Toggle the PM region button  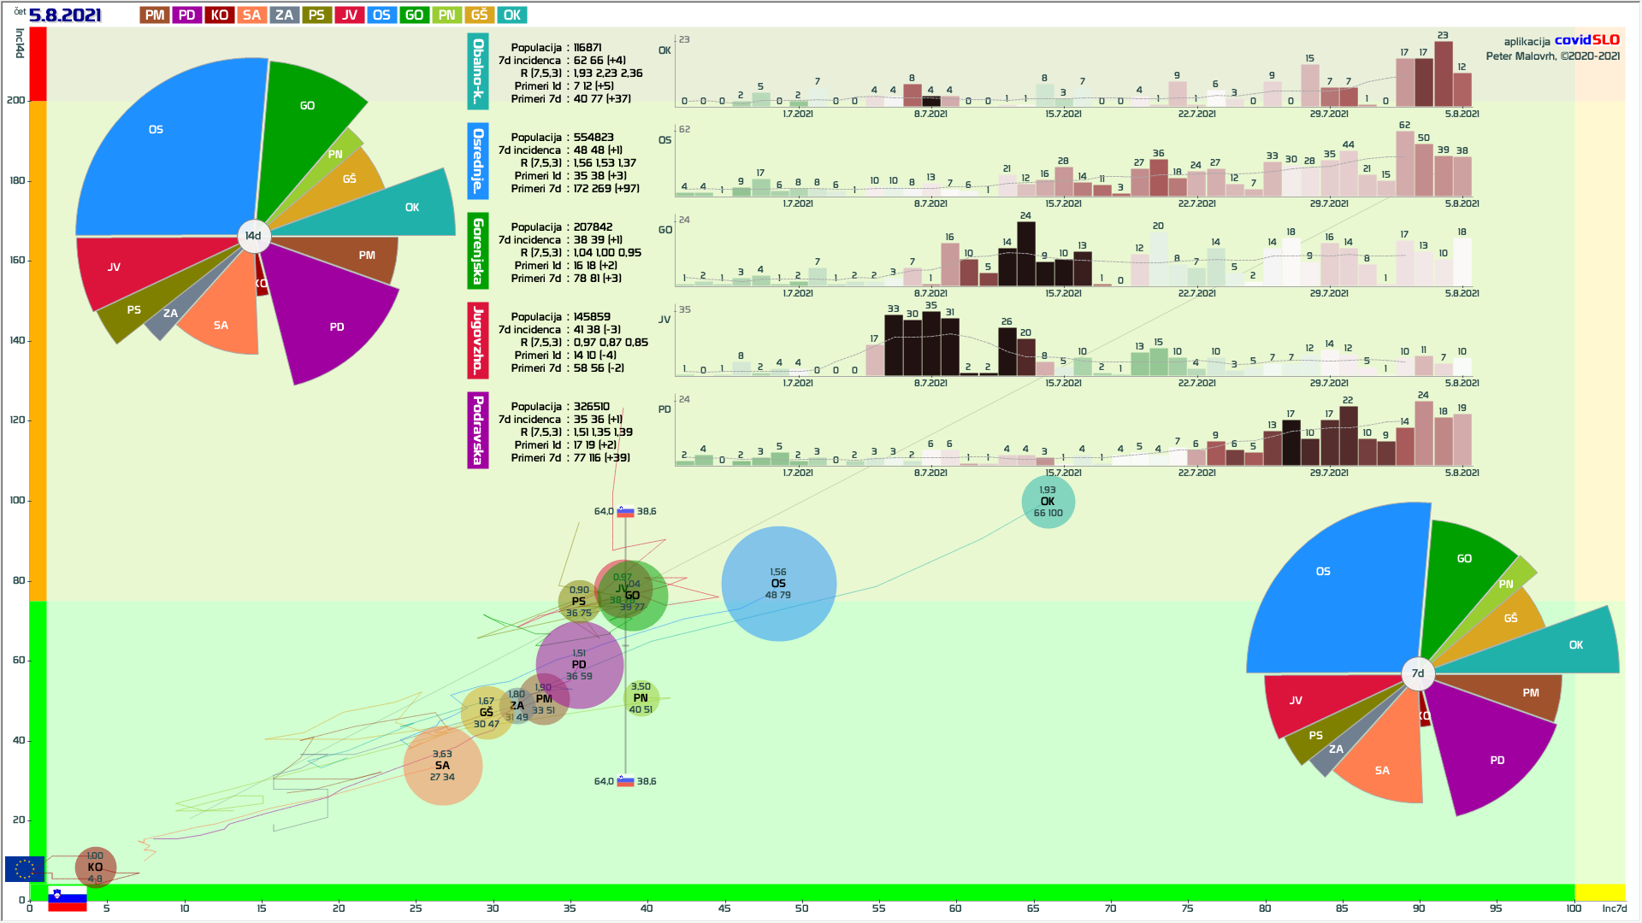[x=155, y=15]
